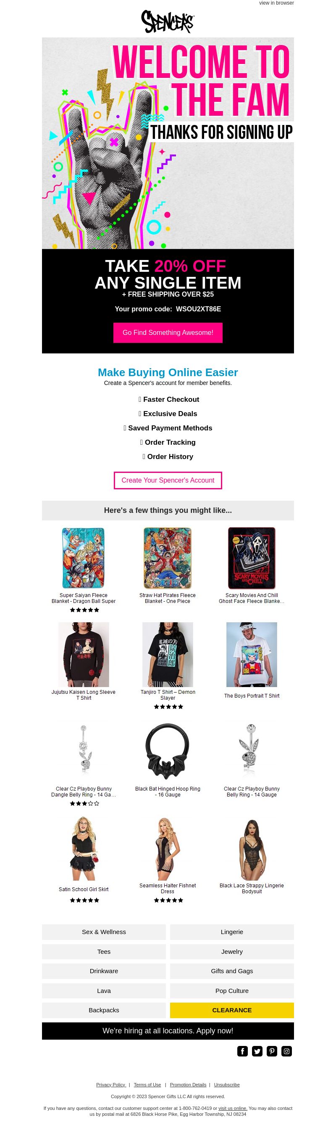The height and width of the screenshot is (1136, 336).
Task: Open Tanjiro T Shirt Demon Slayer image
Action: (x=168, y=654)
